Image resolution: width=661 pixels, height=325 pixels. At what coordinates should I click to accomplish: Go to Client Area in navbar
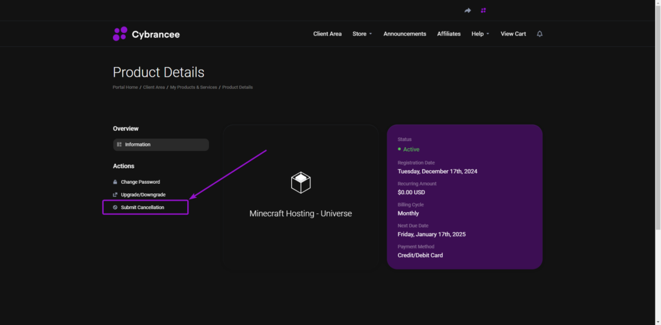(x=327, y=34)
